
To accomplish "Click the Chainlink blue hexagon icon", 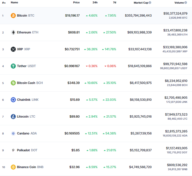I will (13, 100).
